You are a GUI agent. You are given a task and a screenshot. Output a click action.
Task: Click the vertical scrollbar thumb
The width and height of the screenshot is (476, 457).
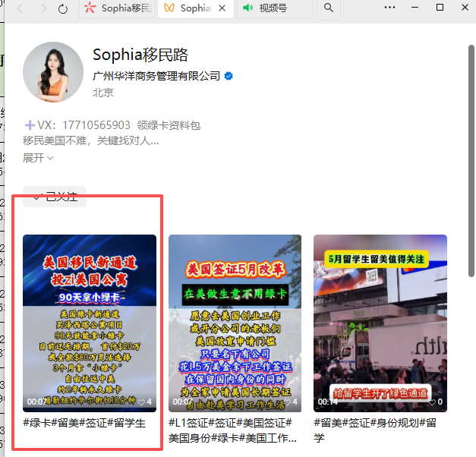[x=471, y=161]
